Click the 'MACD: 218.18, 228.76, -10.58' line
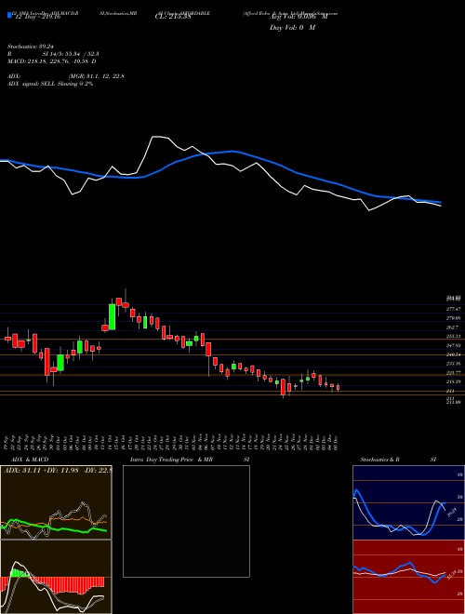This screenshot has width=465, height=614. [52, 61]
